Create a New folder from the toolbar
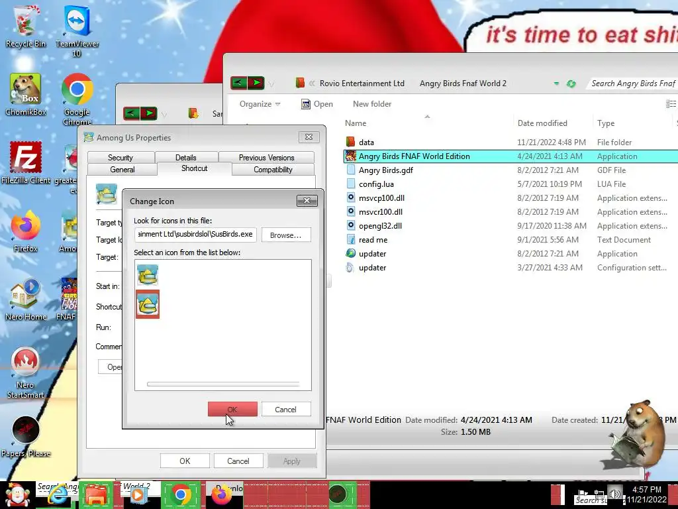The image size is (678, 509). [372, 104]
